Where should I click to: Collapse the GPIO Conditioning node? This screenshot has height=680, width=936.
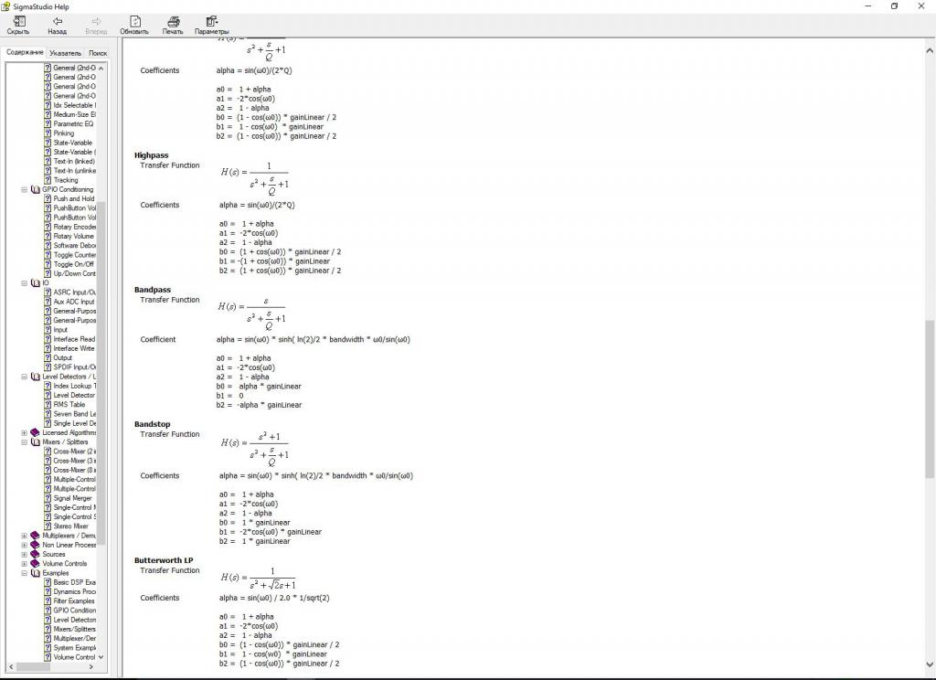pos(25,189)
